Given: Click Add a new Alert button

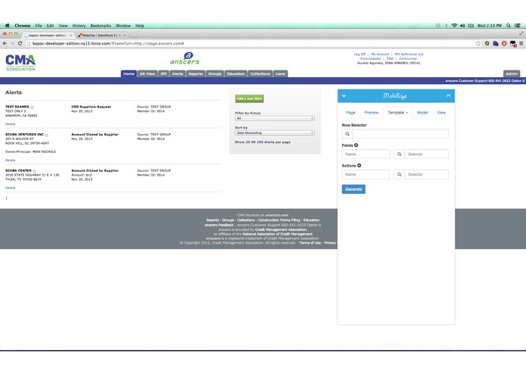Looking at the screenshot, I should (249, 98).
